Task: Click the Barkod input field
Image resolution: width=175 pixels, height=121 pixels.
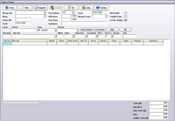Action: (24, 30)
